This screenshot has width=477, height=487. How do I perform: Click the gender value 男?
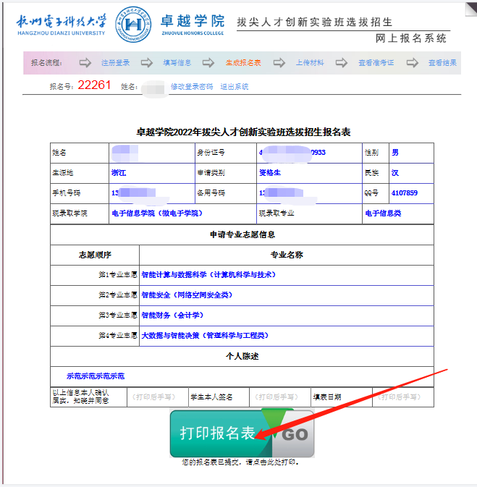(x=395, y=152)
